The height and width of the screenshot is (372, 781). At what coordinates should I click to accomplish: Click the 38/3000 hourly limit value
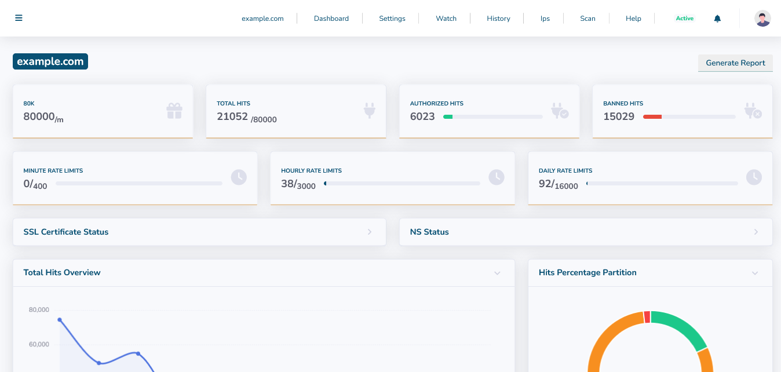(298, 185)
